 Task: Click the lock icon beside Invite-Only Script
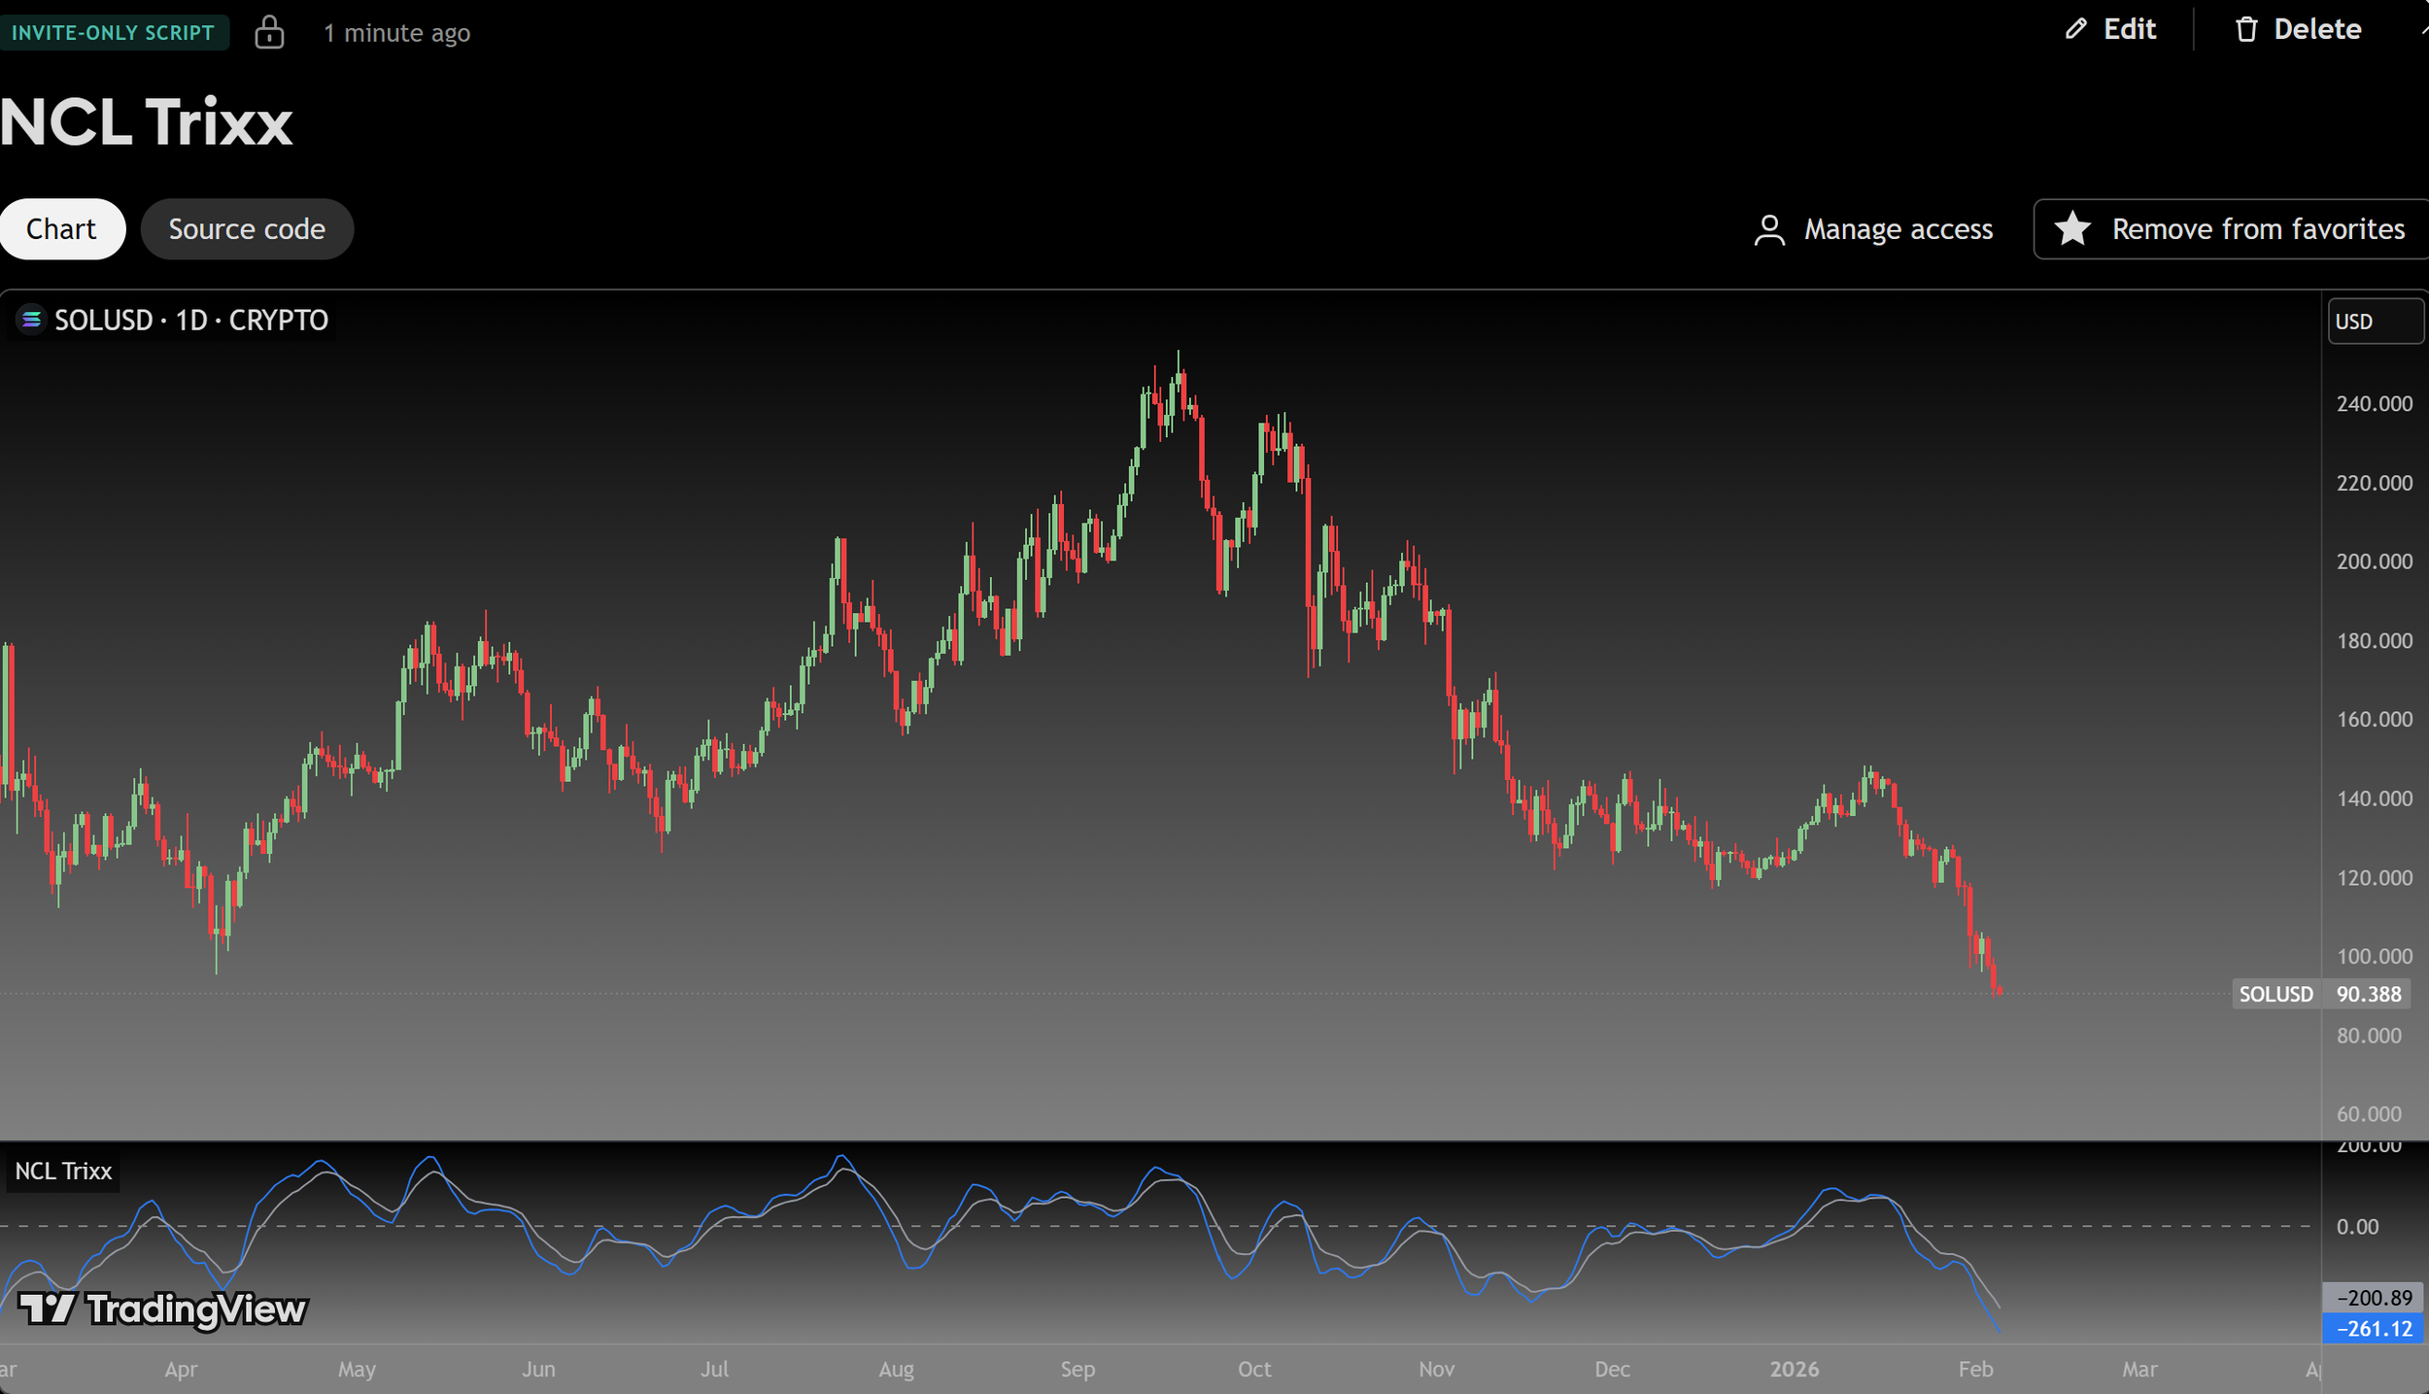[269, 32]
